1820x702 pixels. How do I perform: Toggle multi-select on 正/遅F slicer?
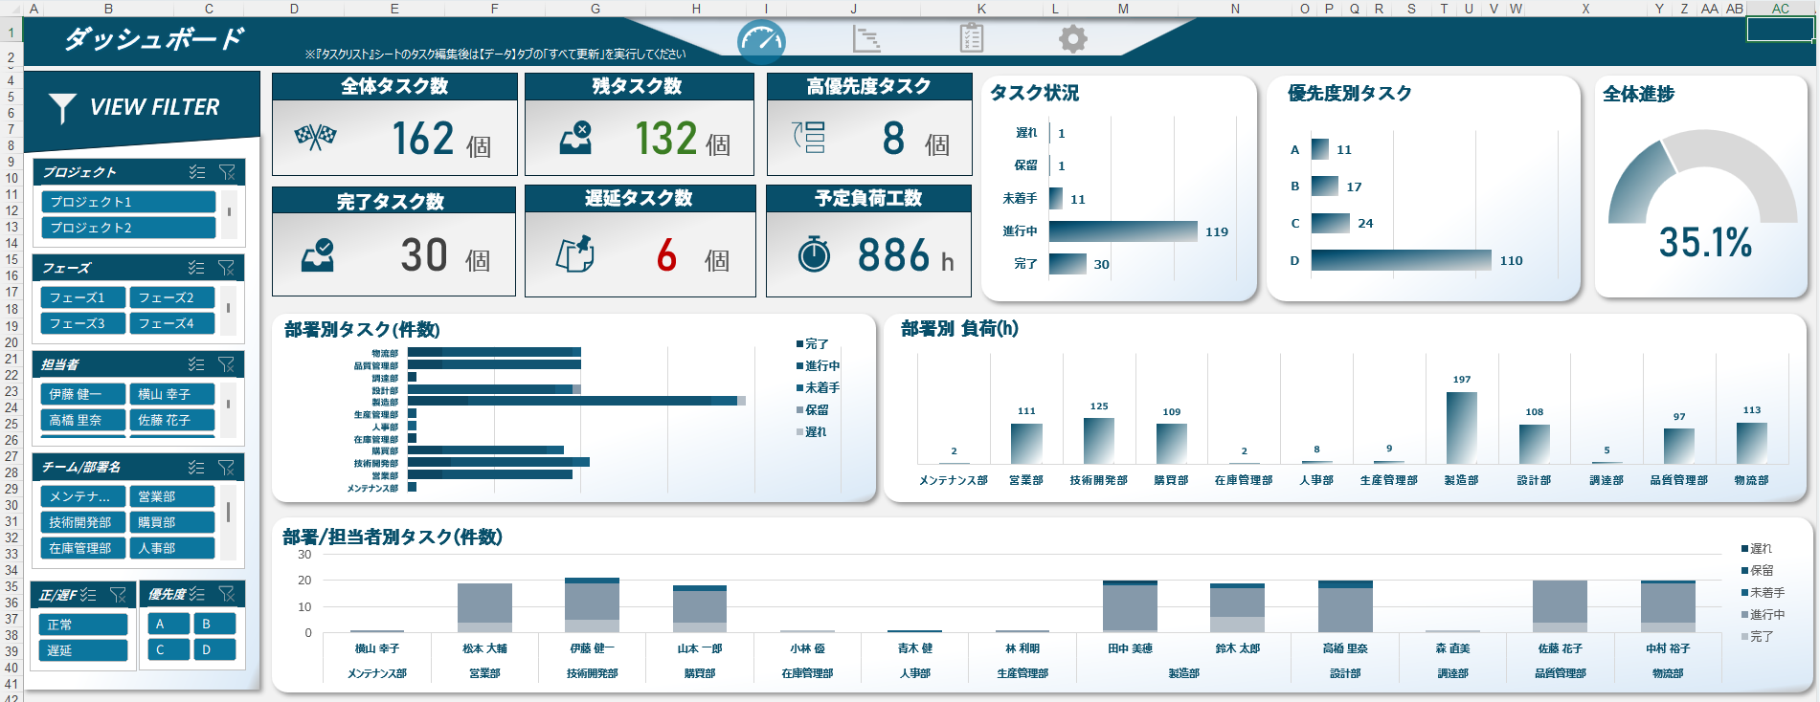click(x=89, y=595)
